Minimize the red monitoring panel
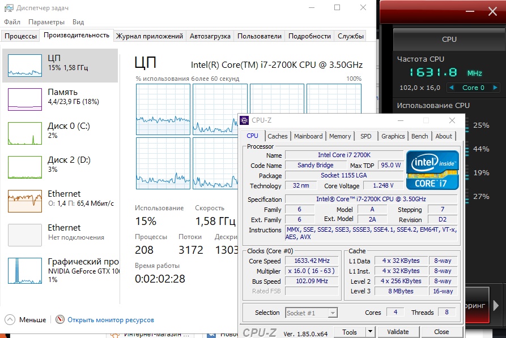506x338 pixels. pos(470,12)
